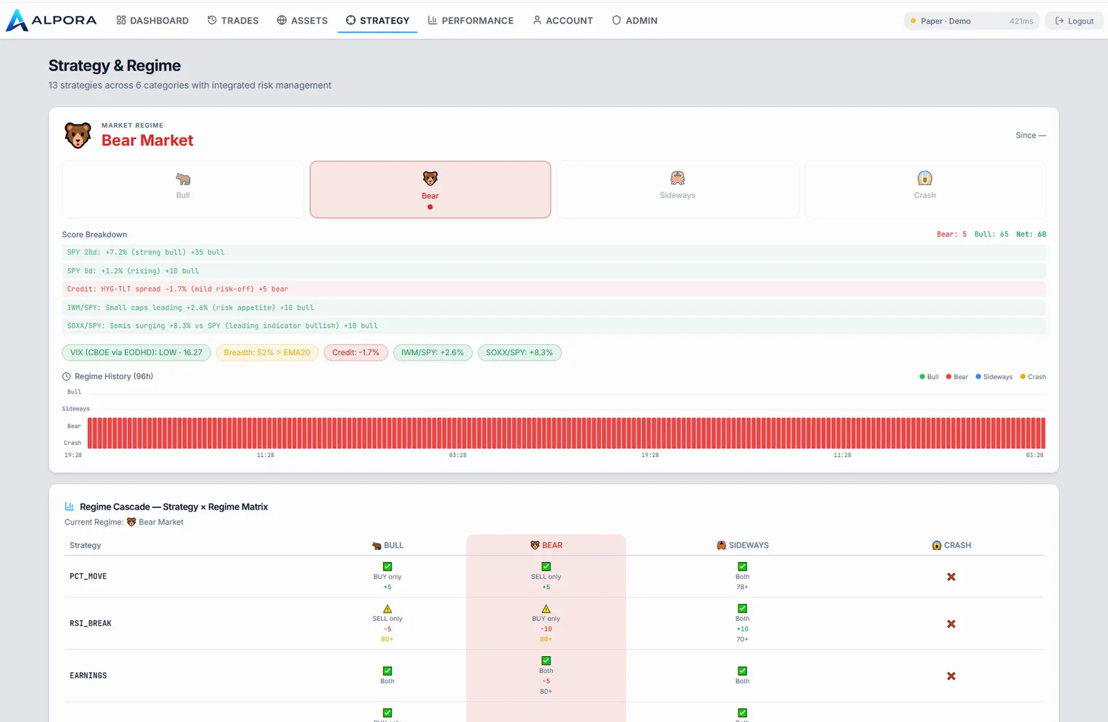
Task: Click the large bear face market regime icon
Action: click(78, 135)
